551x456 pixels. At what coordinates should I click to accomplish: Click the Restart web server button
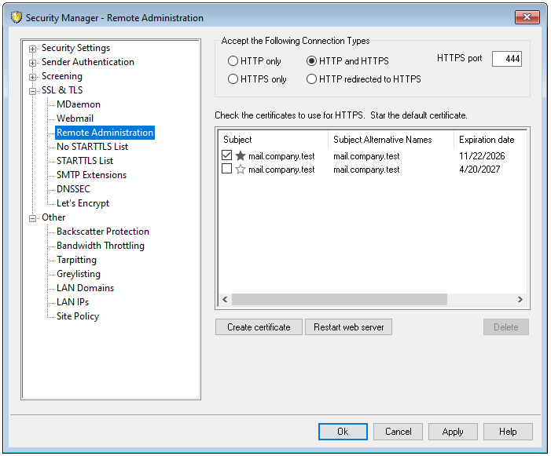348,327
